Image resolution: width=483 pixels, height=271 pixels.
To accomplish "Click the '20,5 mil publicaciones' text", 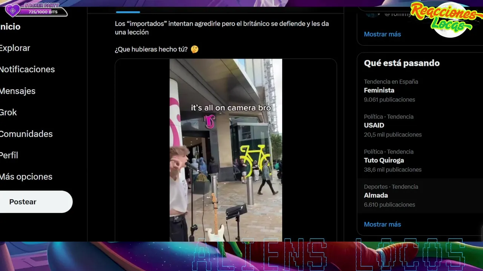I will [x=393, y=135].
